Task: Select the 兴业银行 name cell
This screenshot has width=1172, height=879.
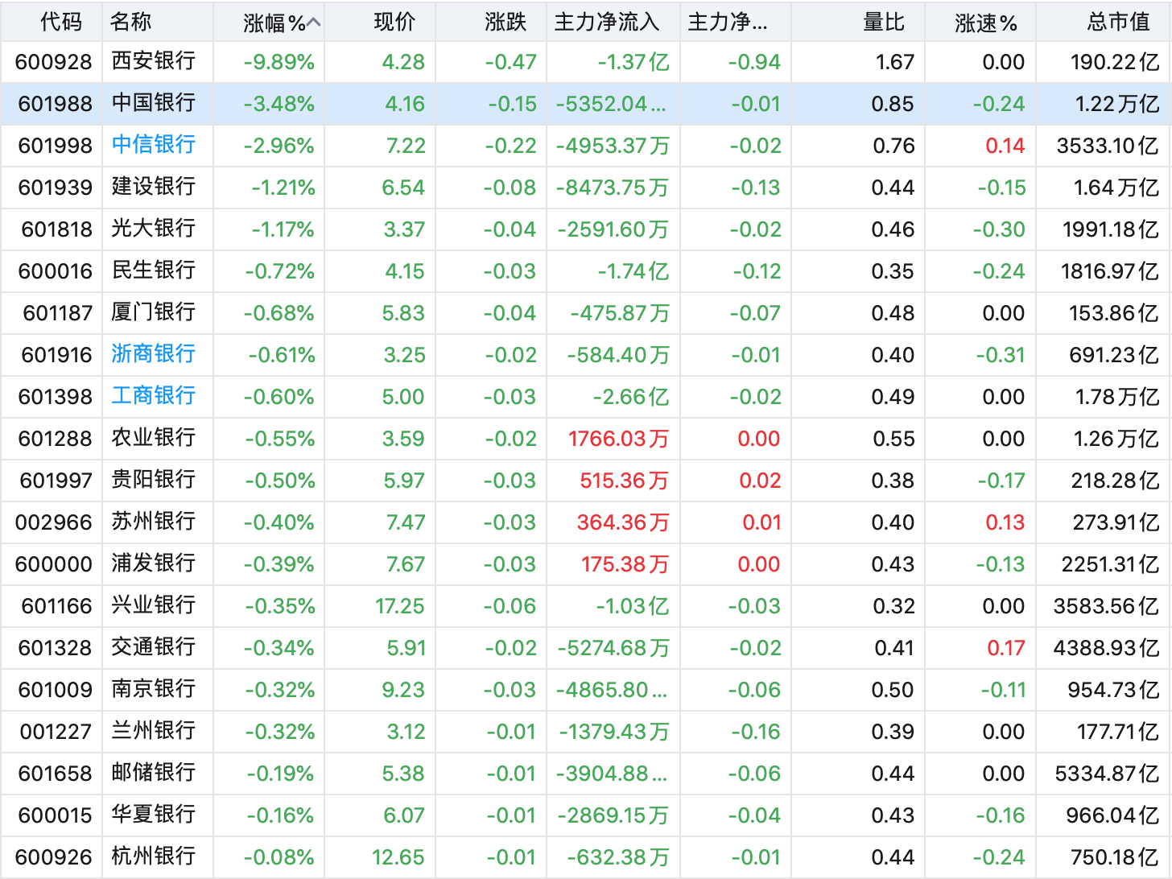Action: [153, 605]
